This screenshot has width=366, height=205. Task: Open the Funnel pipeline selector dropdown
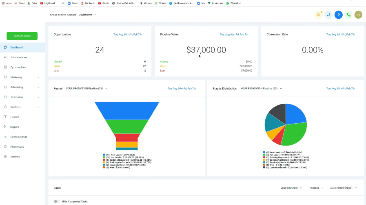point(86,88)
